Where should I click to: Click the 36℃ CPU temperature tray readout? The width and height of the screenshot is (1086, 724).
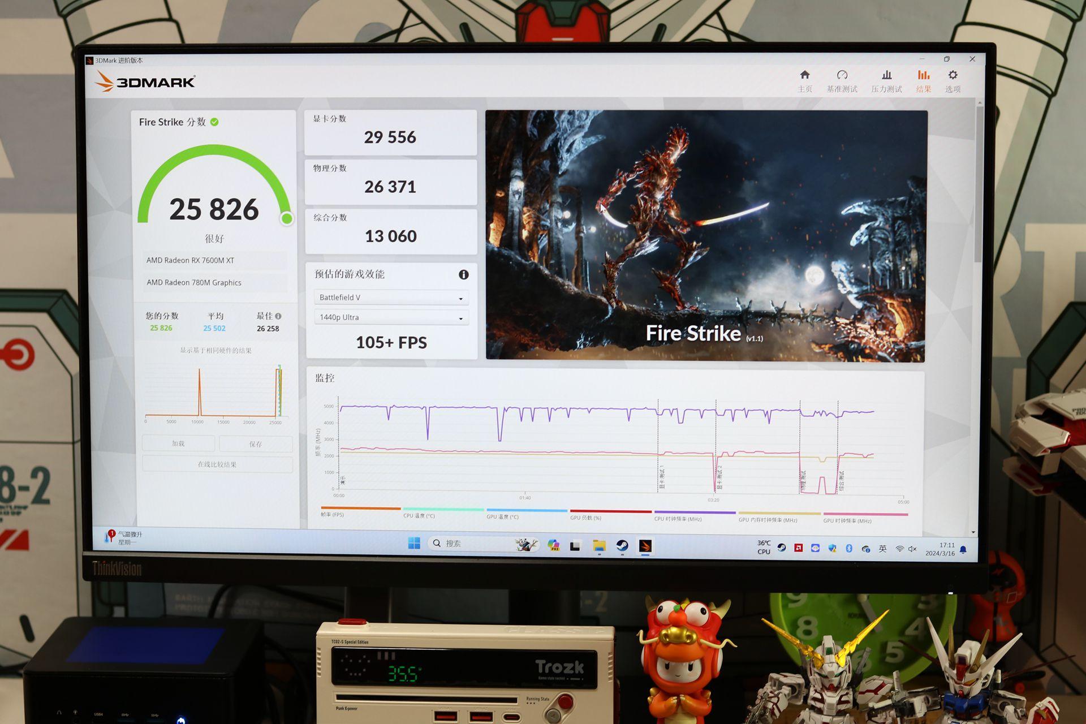[x=764, y=547]
